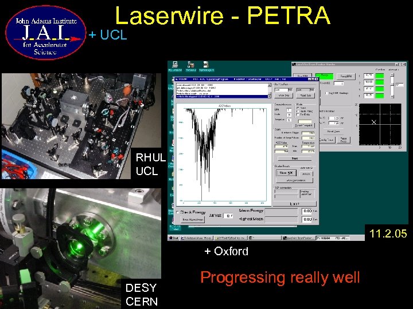Switch to the Oxford folder taskbar item

[x=231, y=238]
